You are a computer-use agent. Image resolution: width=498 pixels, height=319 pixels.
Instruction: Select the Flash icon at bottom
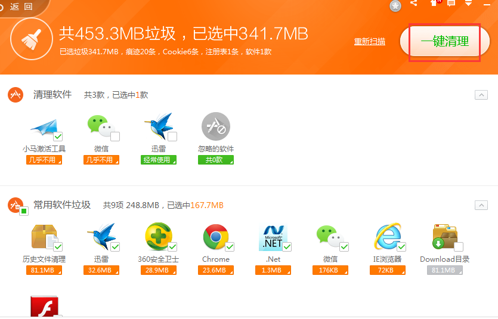click(x=45, y=306)
